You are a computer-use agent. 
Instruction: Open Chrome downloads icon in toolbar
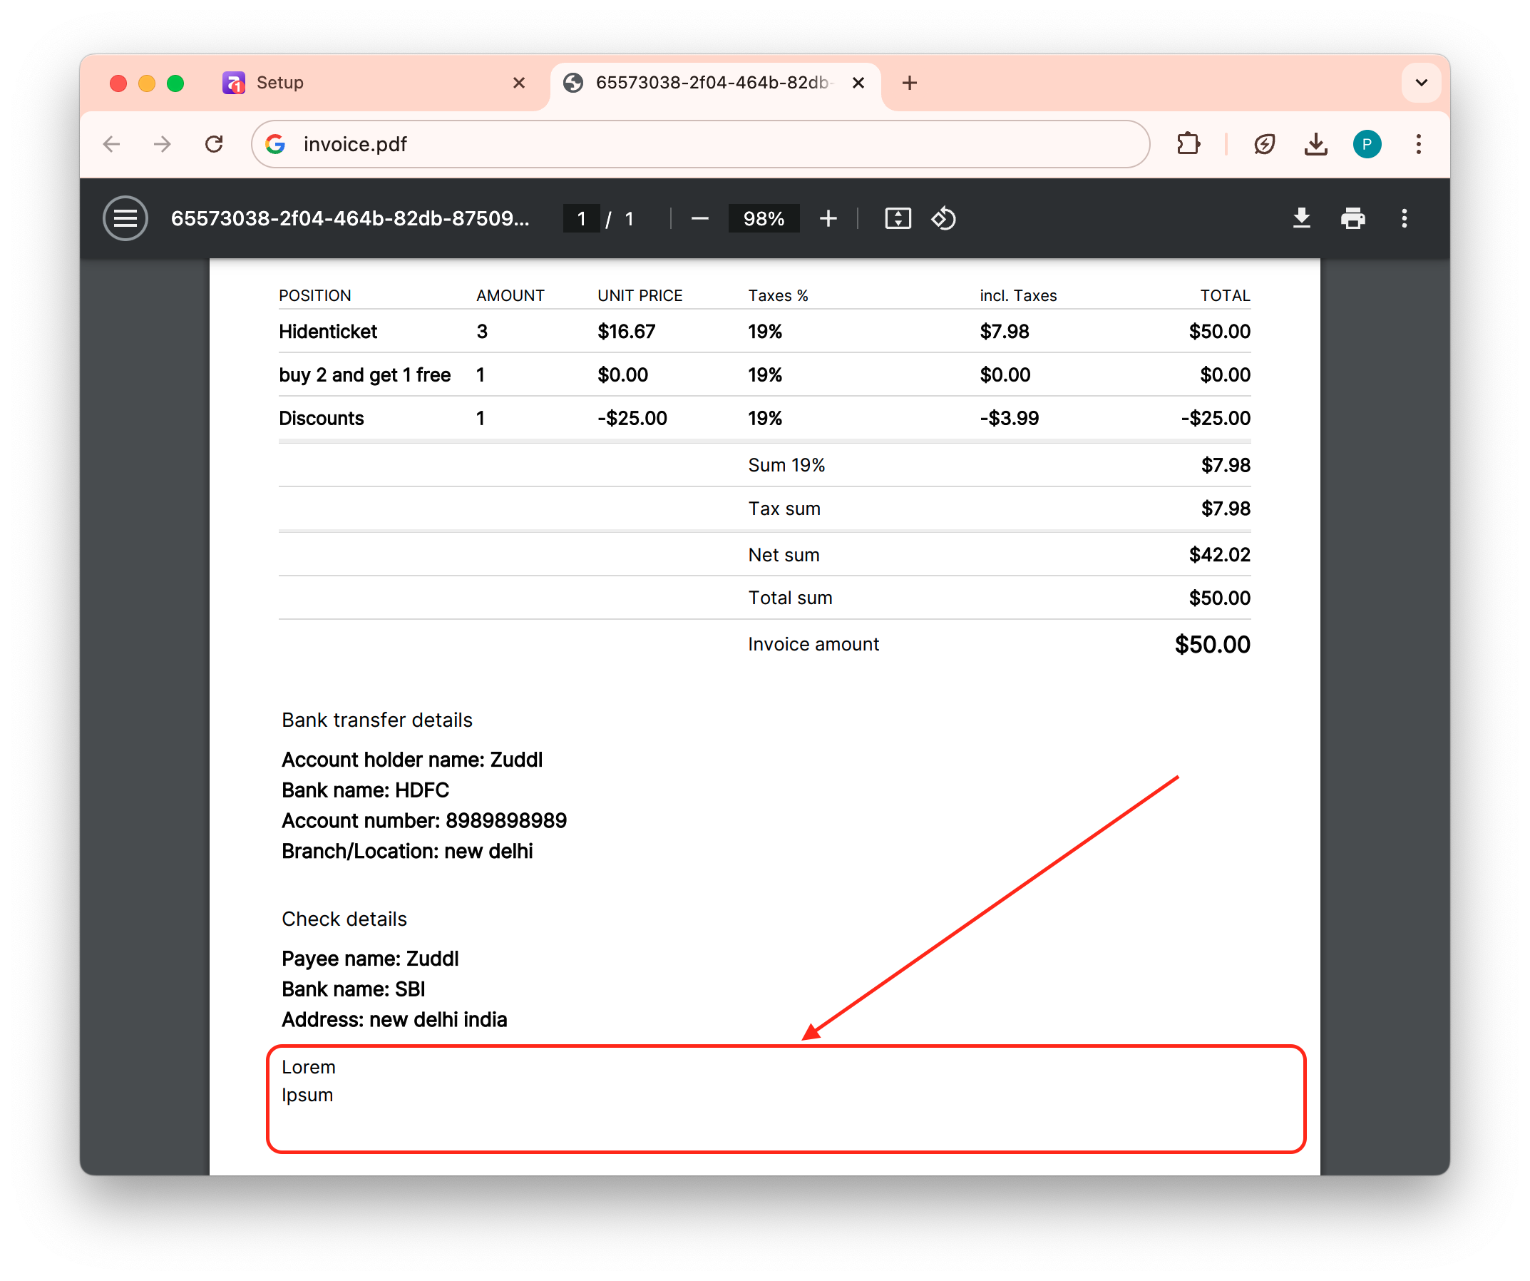tap(1315, 144)
